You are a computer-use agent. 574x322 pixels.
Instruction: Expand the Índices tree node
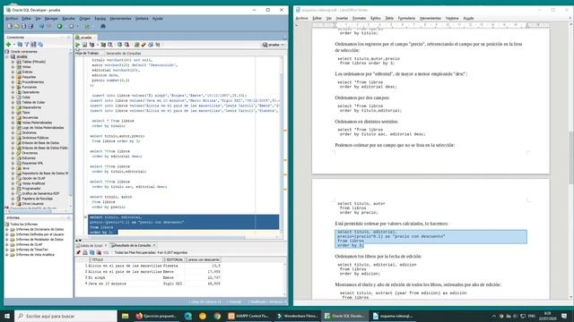click(13, 72)
